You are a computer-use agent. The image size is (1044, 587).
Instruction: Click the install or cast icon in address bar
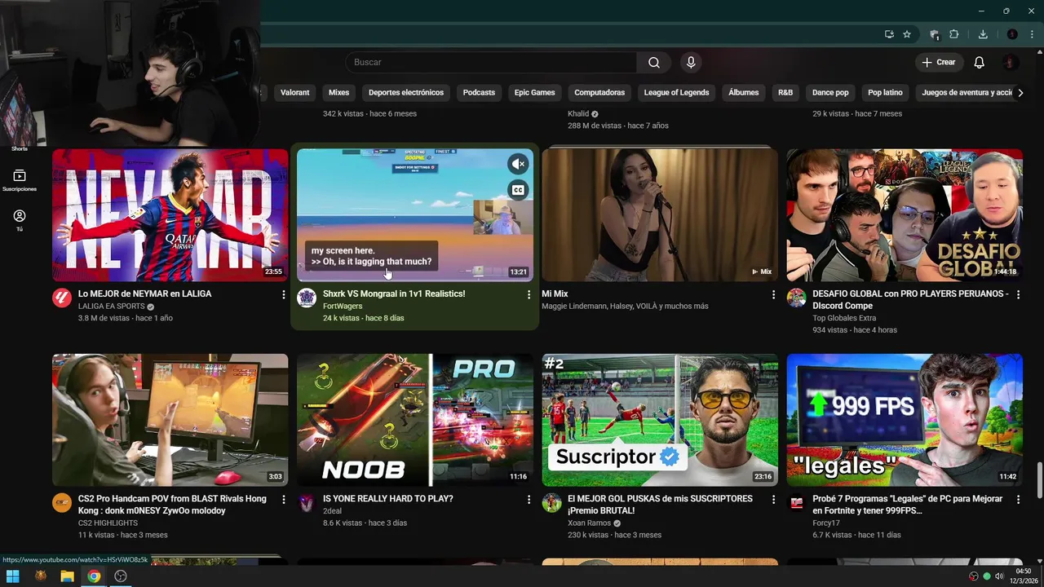[889, 34]
